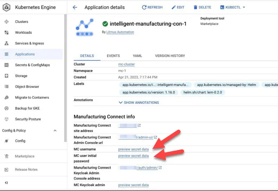Expand Show Annotations
278x191 pixels.
point(139,103)
